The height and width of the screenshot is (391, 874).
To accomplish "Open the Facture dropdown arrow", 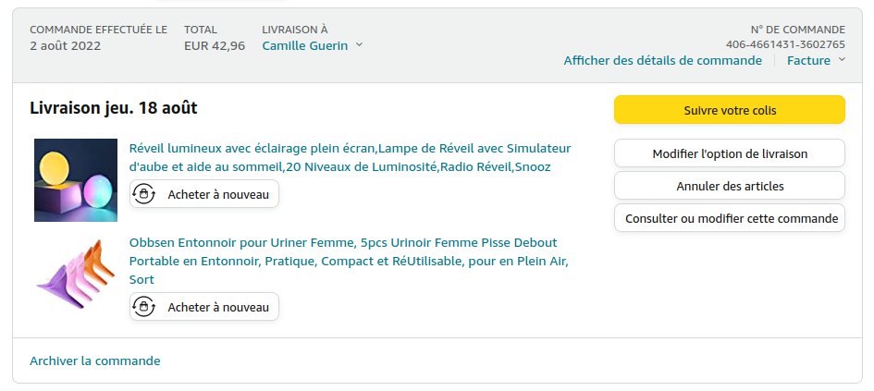I will coord(842,61).
